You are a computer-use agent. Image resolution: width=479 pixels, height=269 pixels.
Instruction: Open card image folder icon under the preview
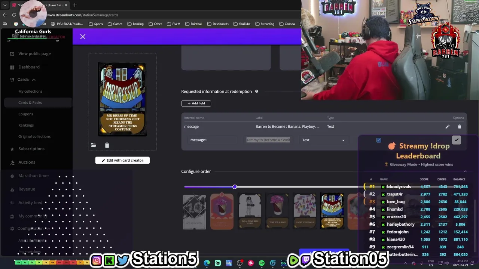[94, 145]
